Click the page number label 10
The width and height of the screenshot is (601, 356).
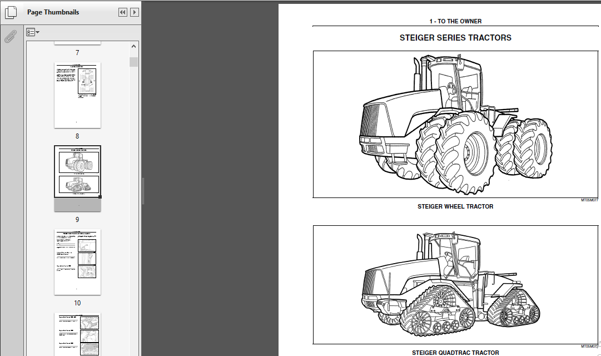(77, 303)
